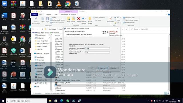Switch Explorer to large icons view
The image size is (183, 103).
click(168, 93)
